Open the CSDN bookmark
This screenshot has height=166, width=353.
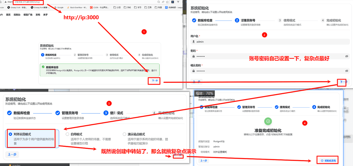[99, 7]
